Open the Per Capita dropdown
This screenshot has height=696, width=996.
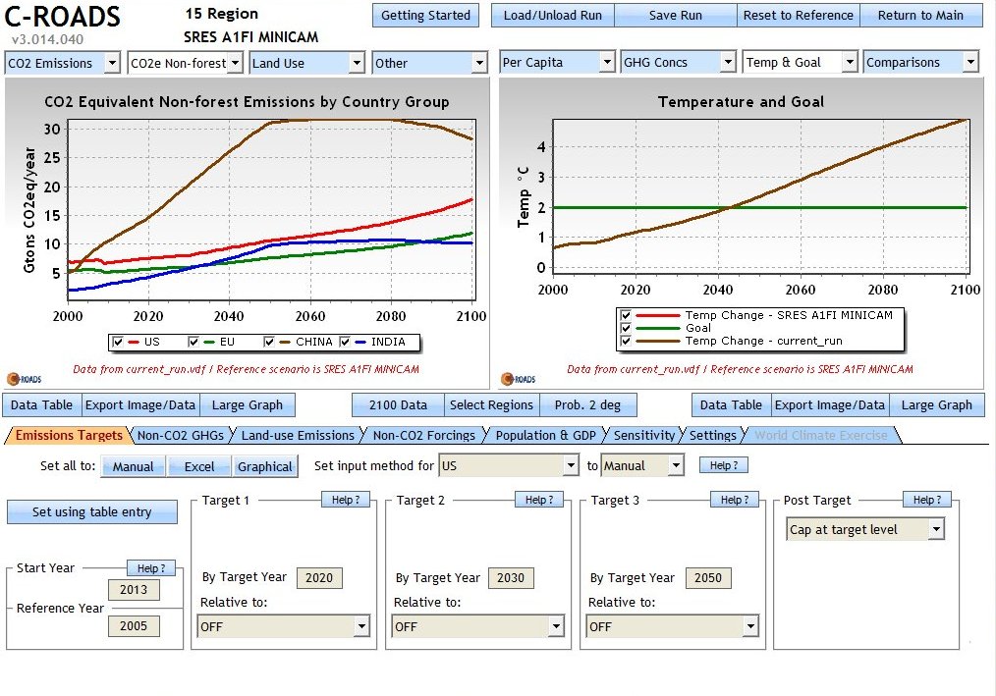(x=557, y=62)
